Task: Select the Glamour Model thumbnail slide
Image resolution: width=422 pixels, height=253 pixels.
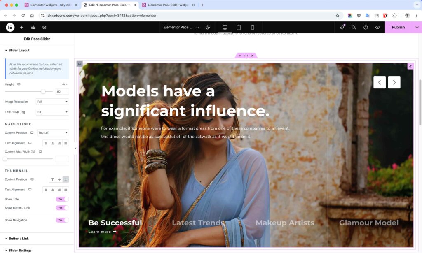Action: [x=369, y=223]
